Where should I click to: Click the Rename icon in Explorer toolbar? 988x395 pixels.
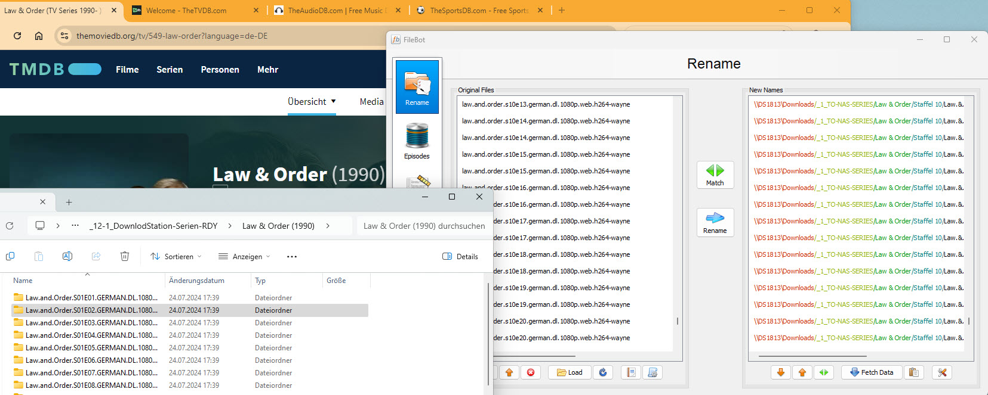[67, 256]
